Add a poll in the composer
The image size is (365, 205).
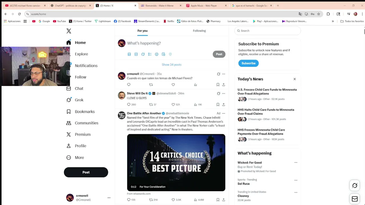(150, 54)
